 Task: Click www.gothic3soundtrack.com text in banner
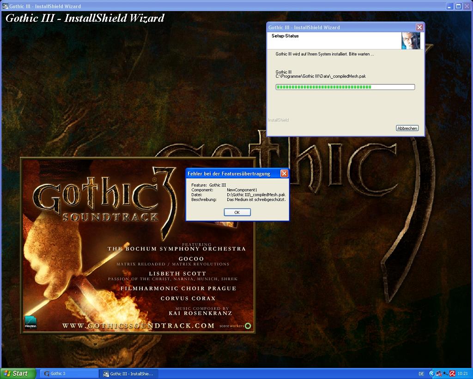(x=138, y=326)
